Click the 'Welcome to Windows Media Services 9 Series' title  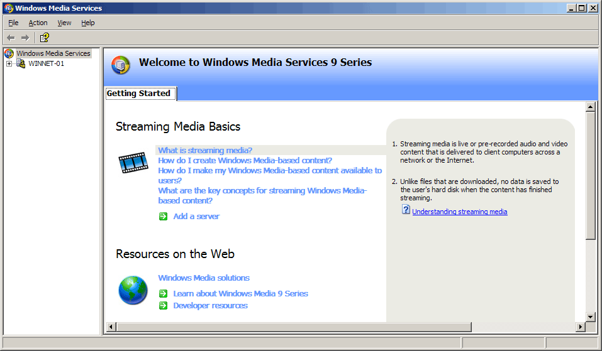[255, 62]
